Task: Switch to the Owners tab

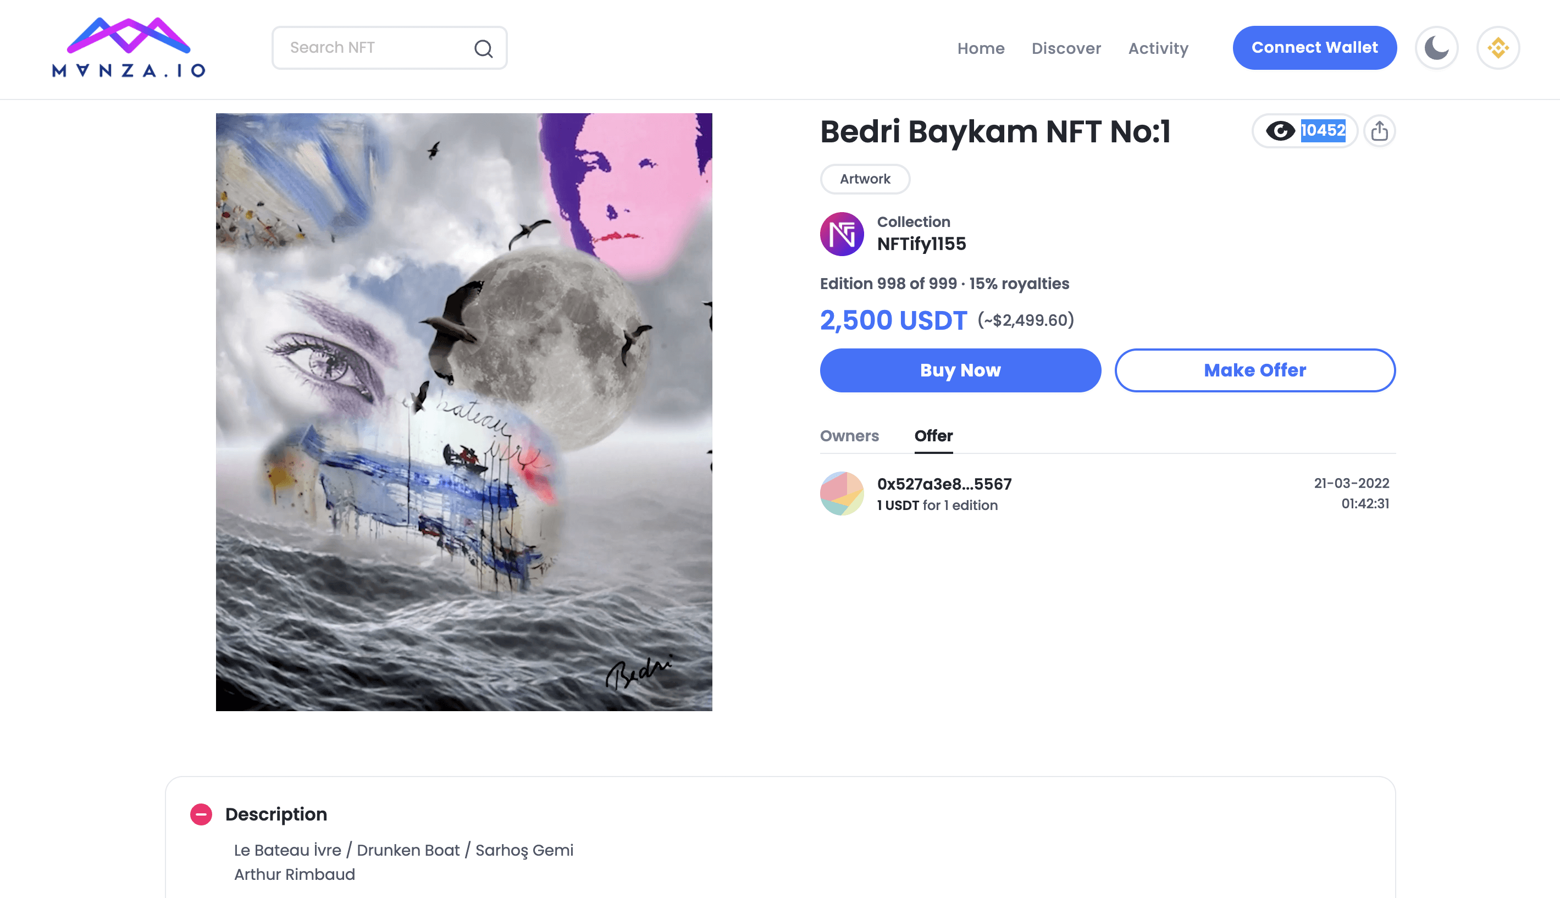Action: [849, 436]
